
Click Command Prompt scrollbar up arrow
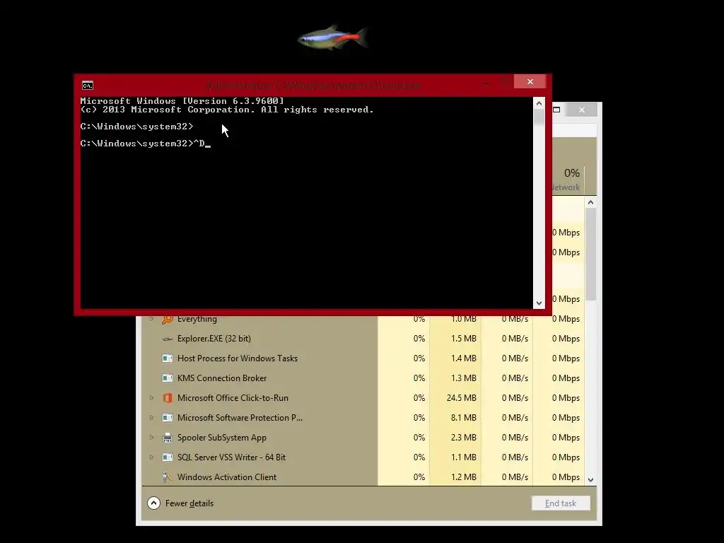pyautogui.click(x=539, y=104)
